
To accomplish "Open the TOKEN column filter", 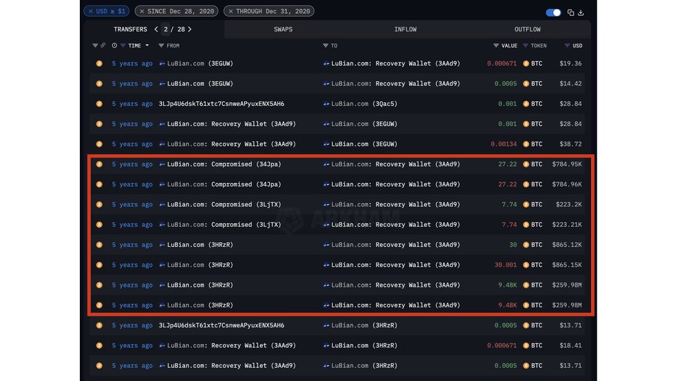I will tap(526, 45).
